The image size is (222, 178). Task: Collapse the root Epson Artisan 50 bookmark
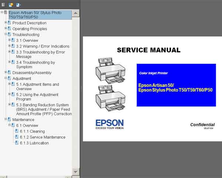pyautogui.click(x=2, y=12)
